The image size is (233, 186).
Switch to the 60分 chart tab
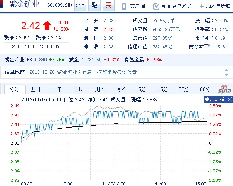(x=205, y=89)
